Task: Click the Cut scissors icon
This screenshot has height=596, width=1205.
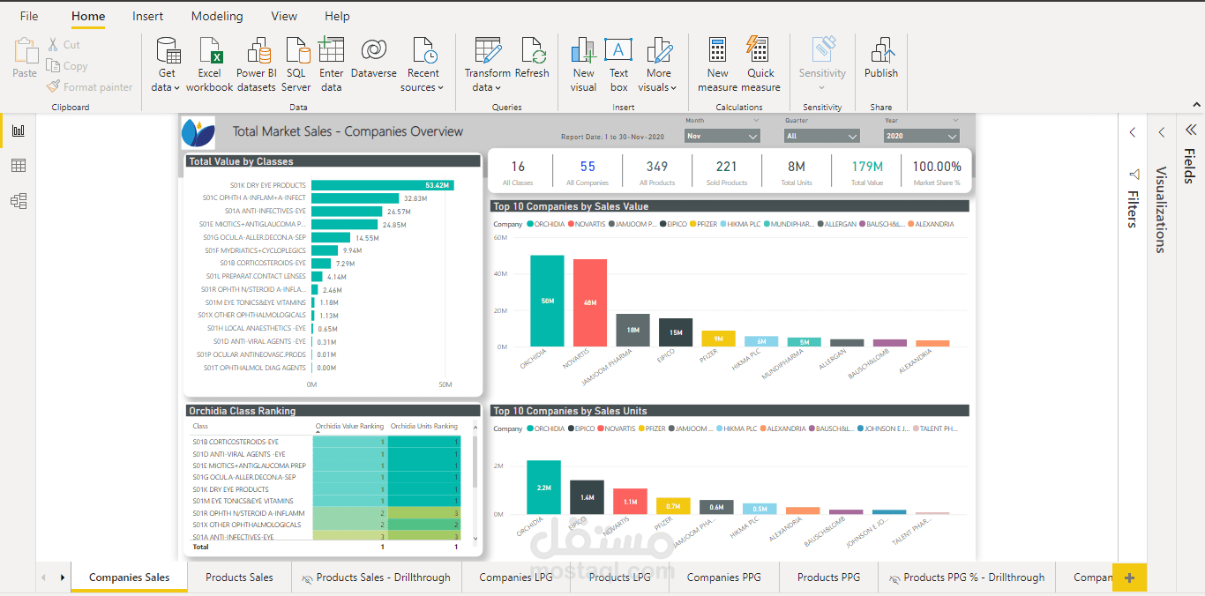Action: point(52,44)
